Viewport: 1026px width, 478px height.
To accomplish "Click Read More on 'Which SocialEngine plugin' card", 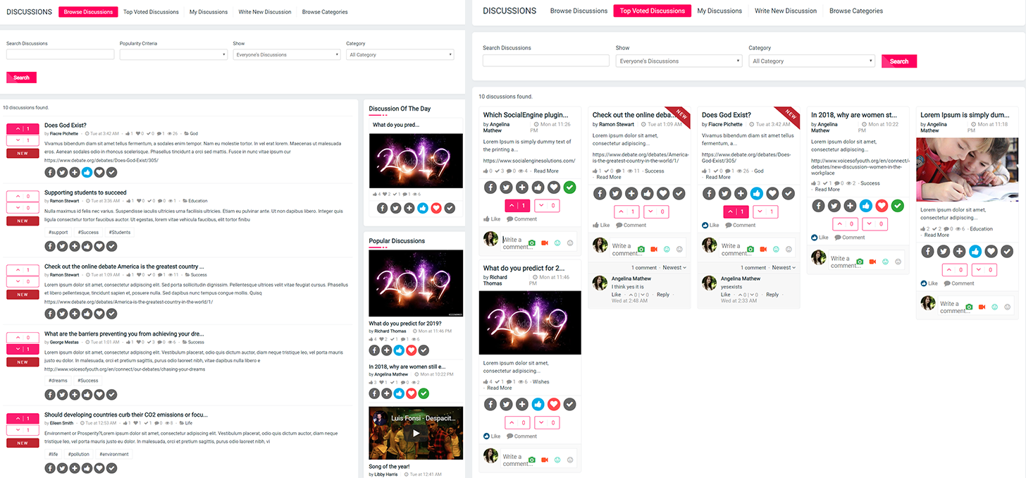I will (x=545, y=171).
